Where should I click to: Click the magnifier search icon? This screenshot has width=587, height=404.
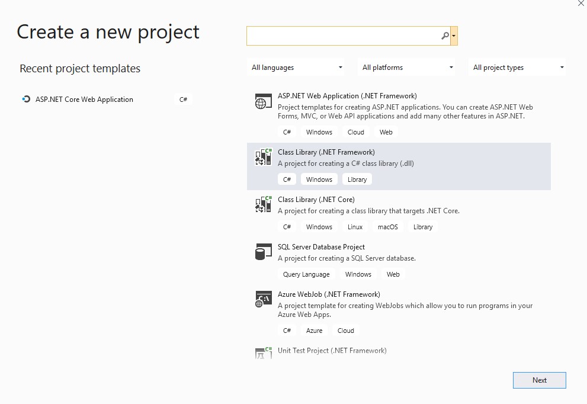coord(445,36)
